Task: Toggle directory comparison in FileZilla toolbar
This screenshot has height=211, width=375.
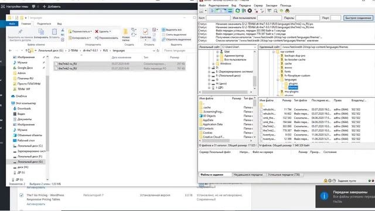Action: coord(275,11)
